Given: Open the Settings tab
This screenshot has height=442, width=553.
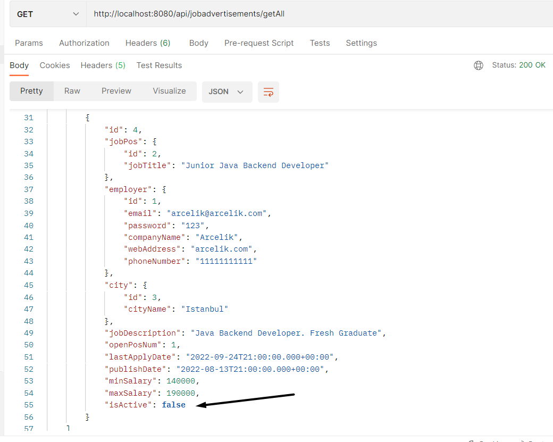Looking at the screenshot, I should (361, 43).
